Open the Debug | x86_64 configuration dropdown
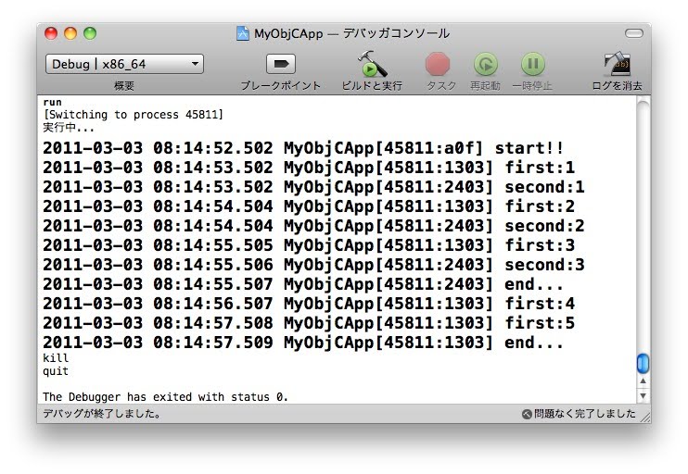This screenshot has height=474, width=688. (x=124, y=64)
